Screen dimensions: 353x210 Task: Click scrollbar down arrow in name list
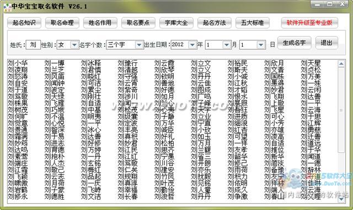(341, 199)
